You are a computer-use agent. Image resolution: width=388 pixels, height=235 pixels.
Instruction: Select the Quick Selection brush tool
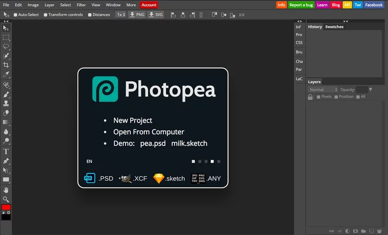point(6,56)
